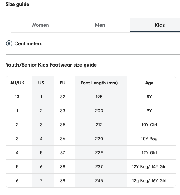Click the Age column header

(149, 83)
